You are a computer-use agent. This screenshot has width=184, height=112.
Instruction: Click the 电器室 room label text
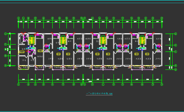tap(24, 49)
